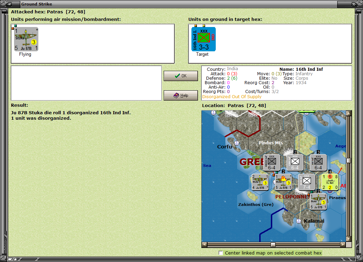Click the "Ju 87B Stuka die roll 1" result line
Image resolution: width=363 pixels, height=262 pixels.
(x=71, y=113)
